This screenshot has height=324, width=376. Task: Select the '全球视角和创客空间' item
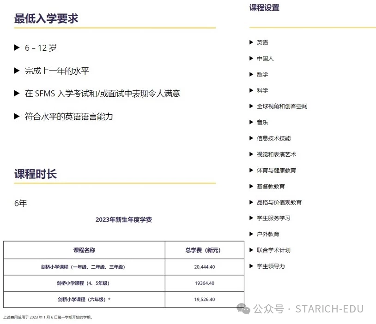(282, 106)
